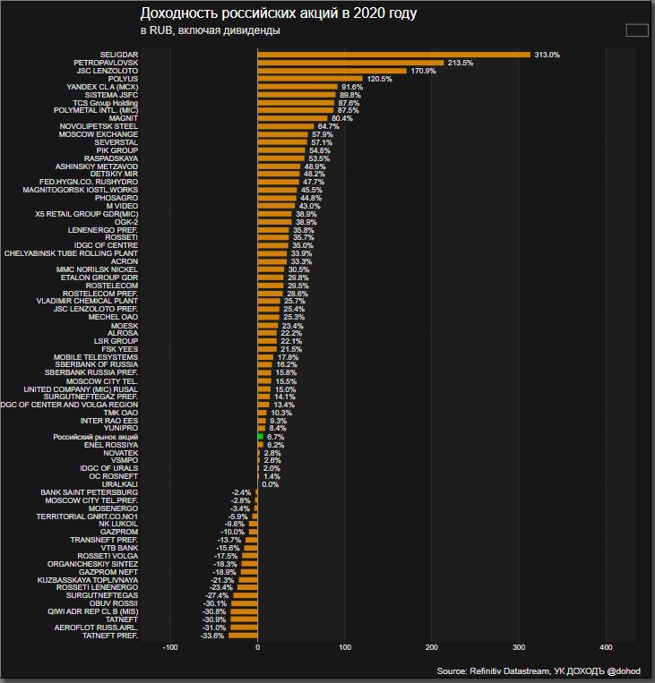The height and width of the screenshot is (683, 655).
Task: Select the ENEL ROSSIYA label
Action: point(111,445)
